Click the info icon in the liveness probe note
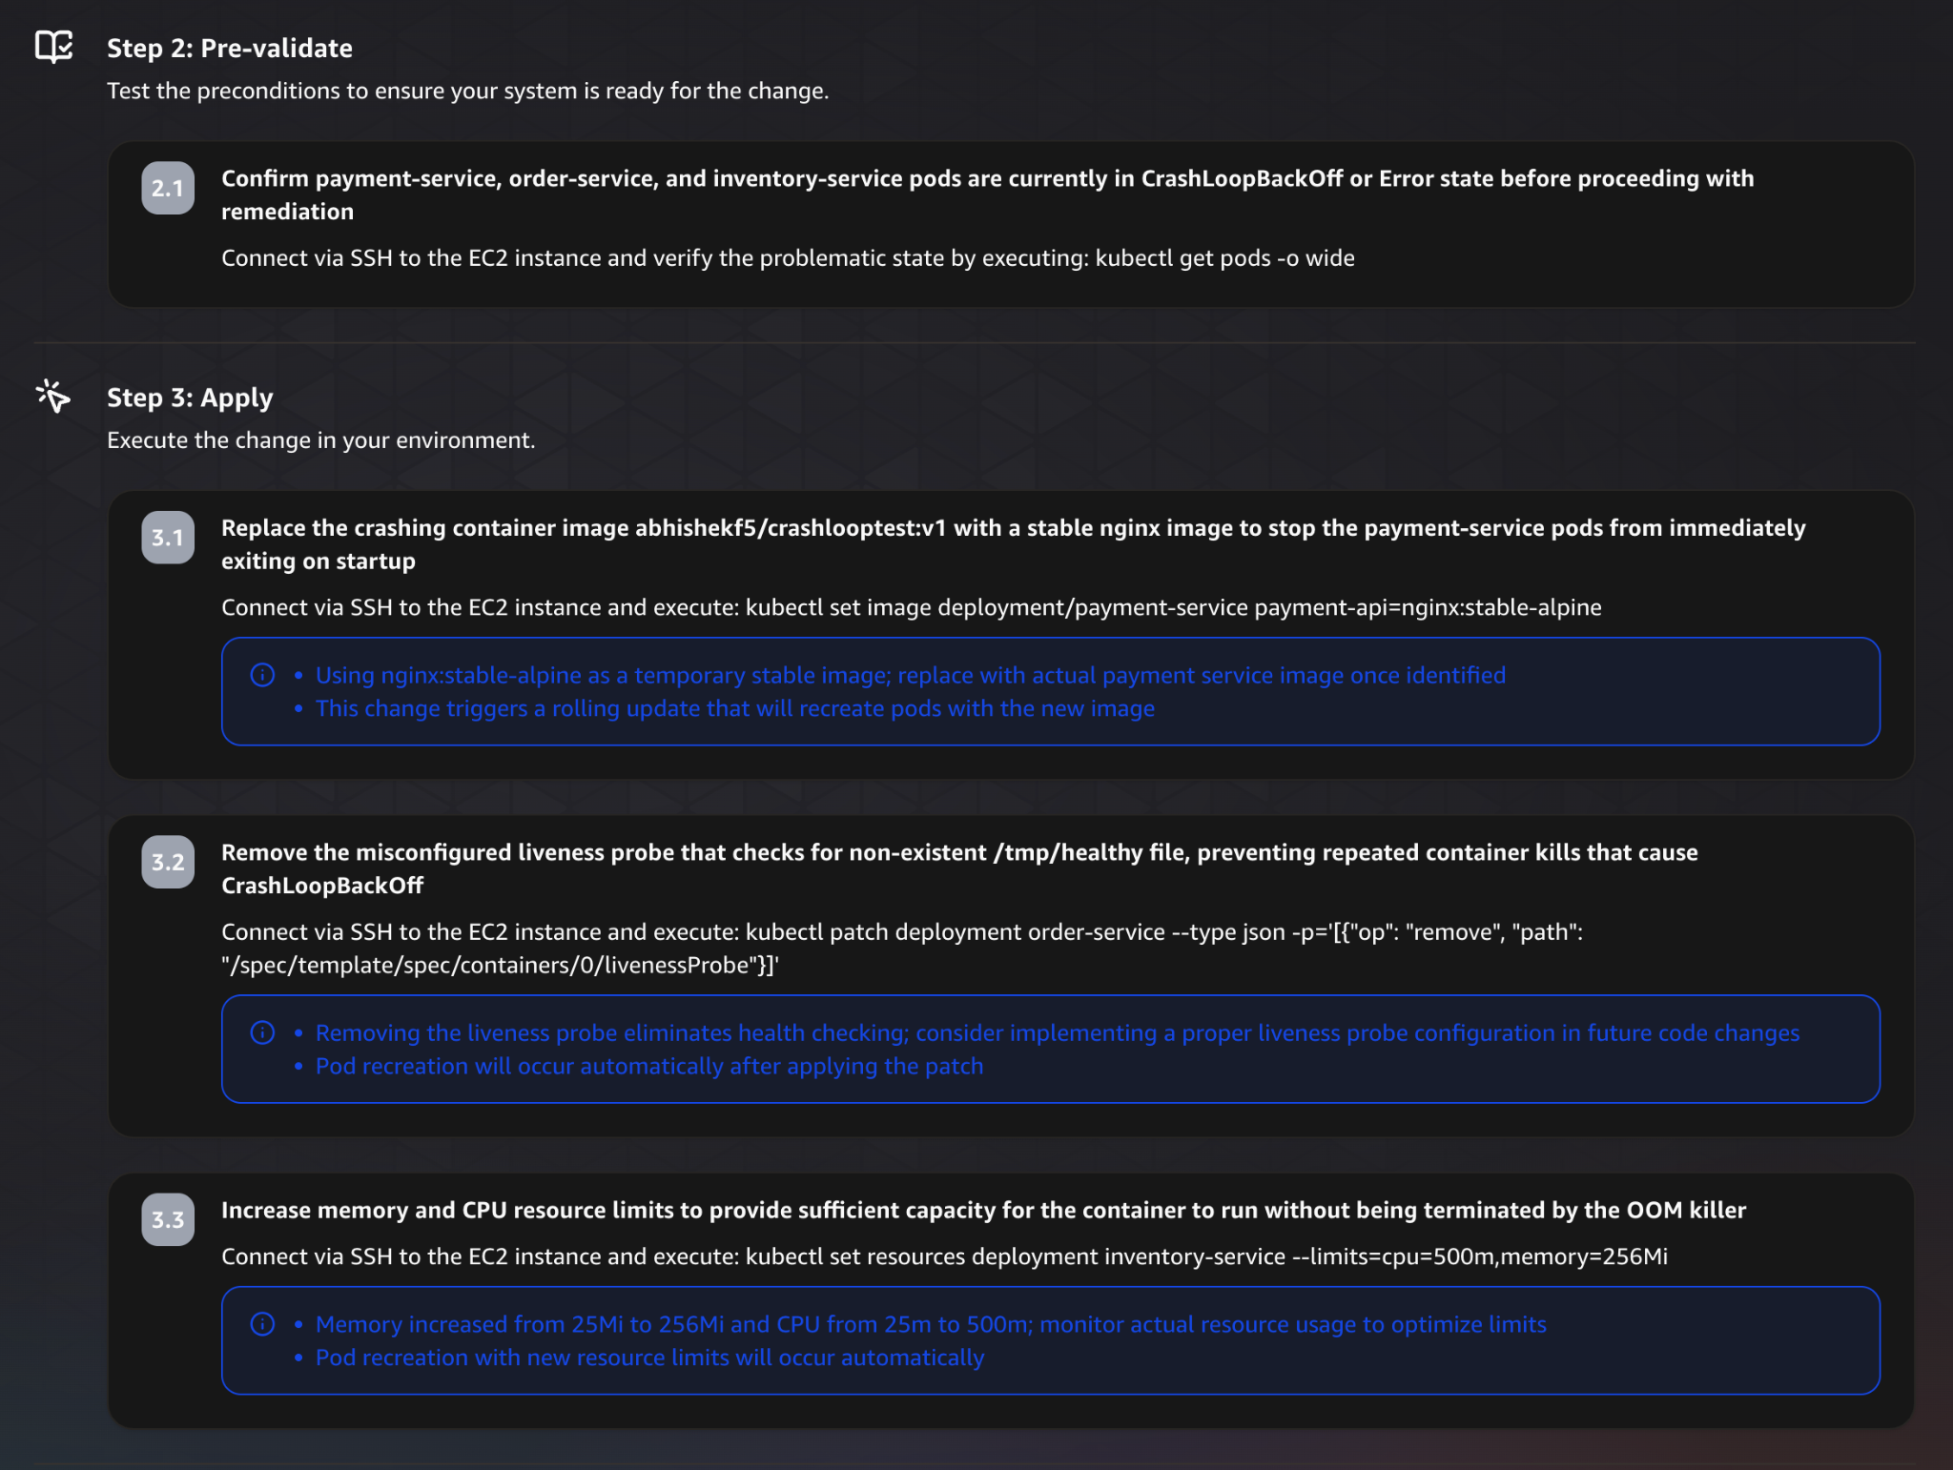The width and height of the screenshot is (1953, 1470). click(262, 1032)
